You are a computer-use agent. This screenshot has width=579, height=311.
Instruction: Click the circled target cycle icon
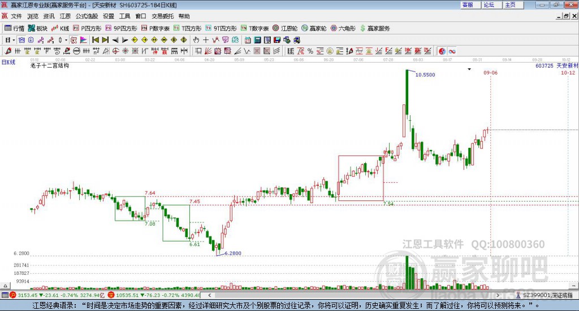point(115,51)
